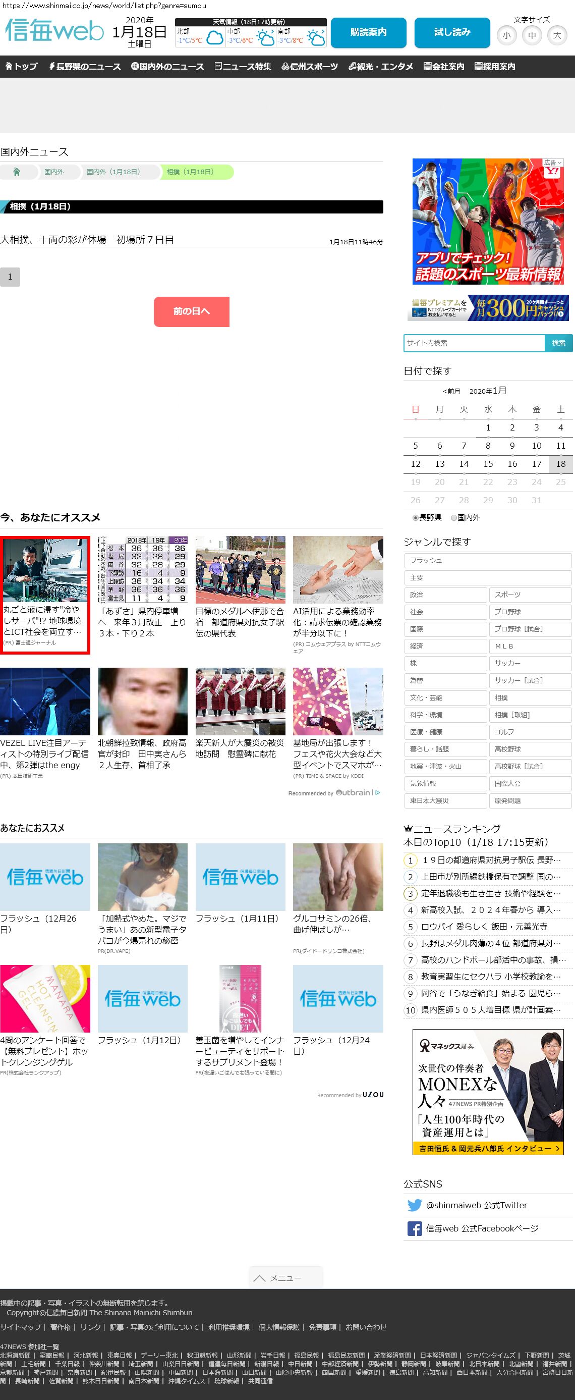Select calendar date 18
Viewport: 575px width, 1400px height.
coord(560,464)
